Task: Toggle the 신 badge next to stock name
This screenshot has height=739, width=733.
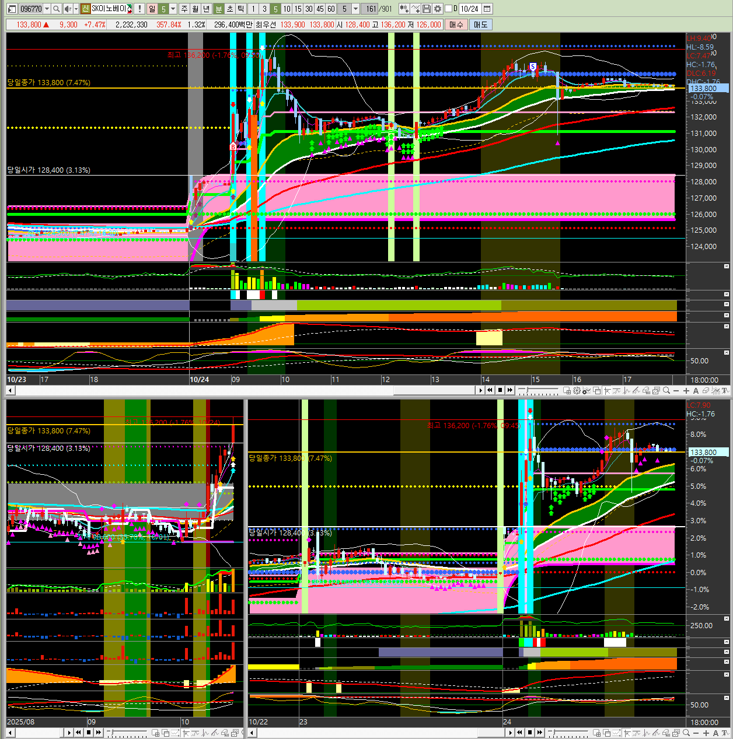Action: 85,9
